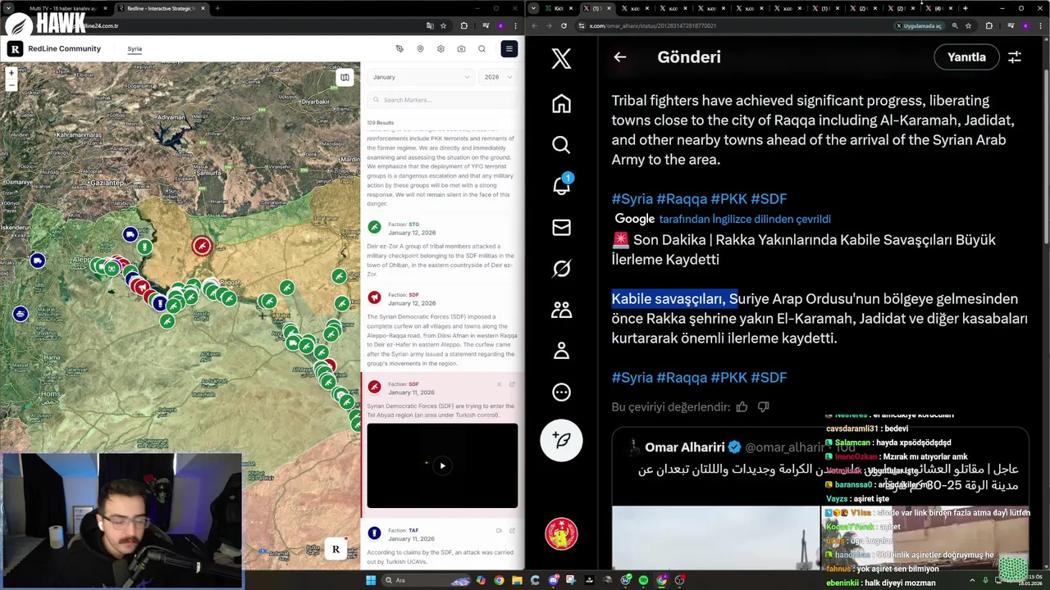Image resolution: width=1050 pixels, height=590 pixels.
Task: Switch to the Redline Interactive Strategic tab
Action: point(160,8)
